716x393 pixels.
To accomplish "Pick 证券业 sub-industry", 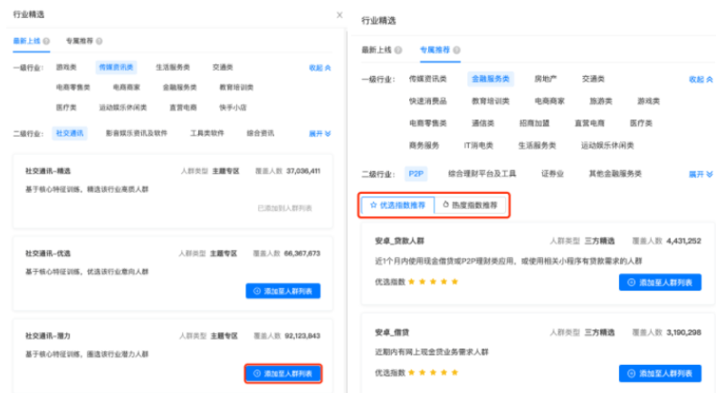I will pyautogui.click(x=552, y=174).
